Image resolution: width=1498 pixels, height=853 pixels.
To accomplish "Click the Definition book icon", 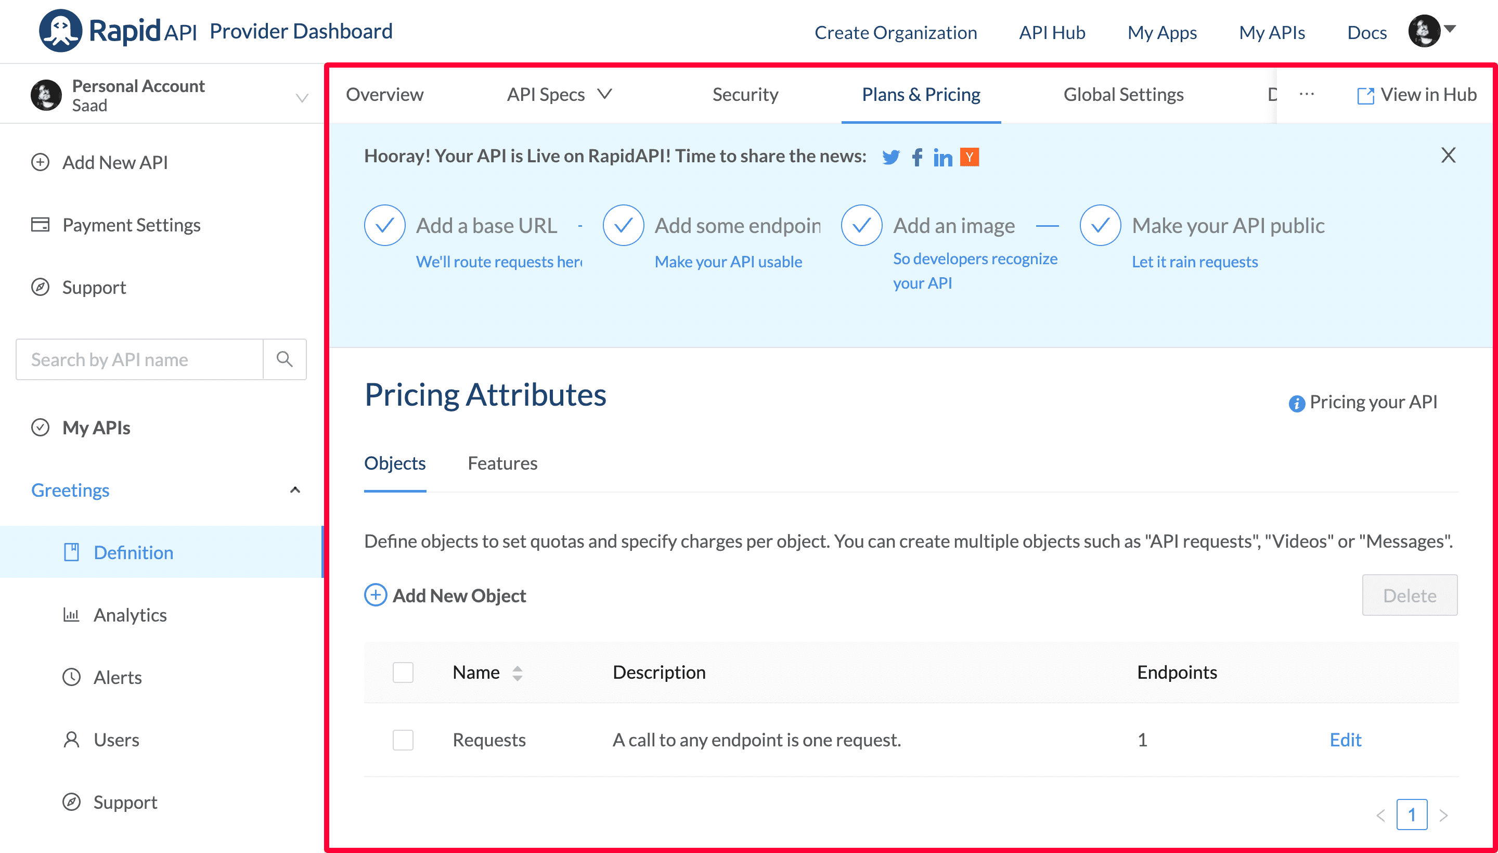I will [71, 552].
